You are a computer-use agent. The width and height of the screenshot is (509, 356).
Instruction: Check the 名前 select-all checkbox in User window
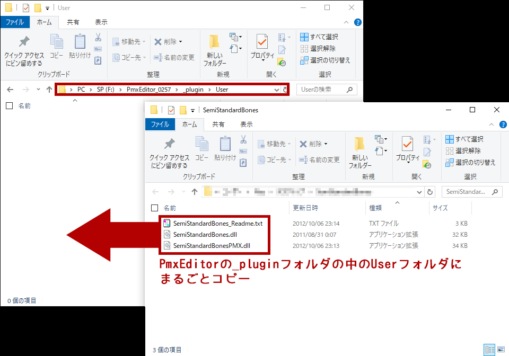9,105
